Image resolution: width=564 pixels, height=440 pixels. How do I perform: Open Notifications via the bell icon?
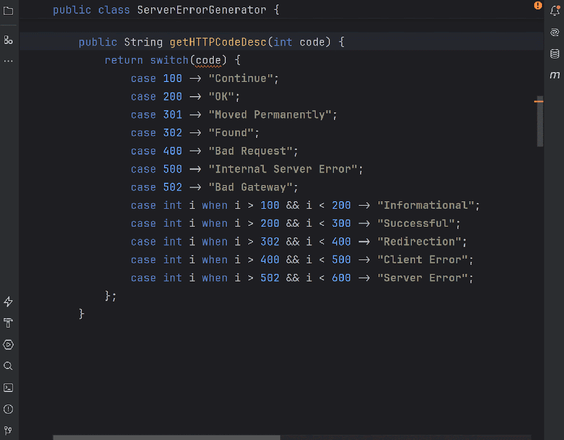(x=555, y=10)
